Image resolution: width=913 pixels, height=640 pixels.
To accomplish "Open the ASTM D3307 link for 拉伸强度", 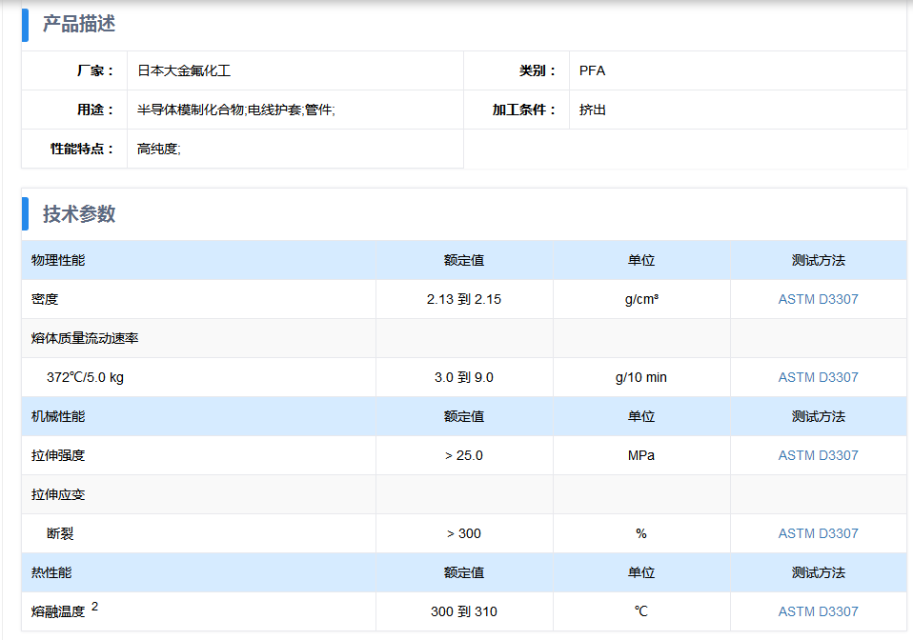I will 818,455.
